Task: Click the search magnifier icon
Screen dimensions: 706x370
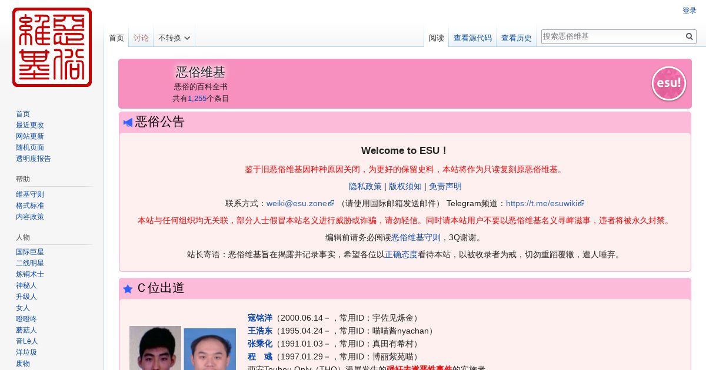Action: point(690,36)
